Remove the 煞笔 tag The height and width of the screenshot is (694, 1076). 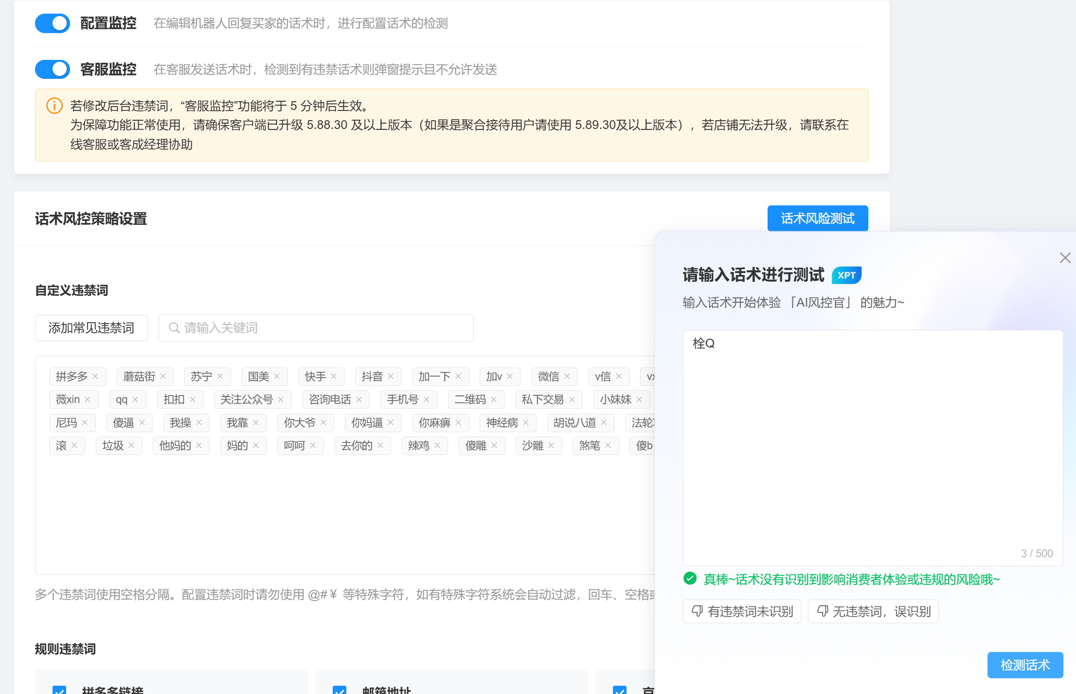pyautogui.click(x=608, y=445)
